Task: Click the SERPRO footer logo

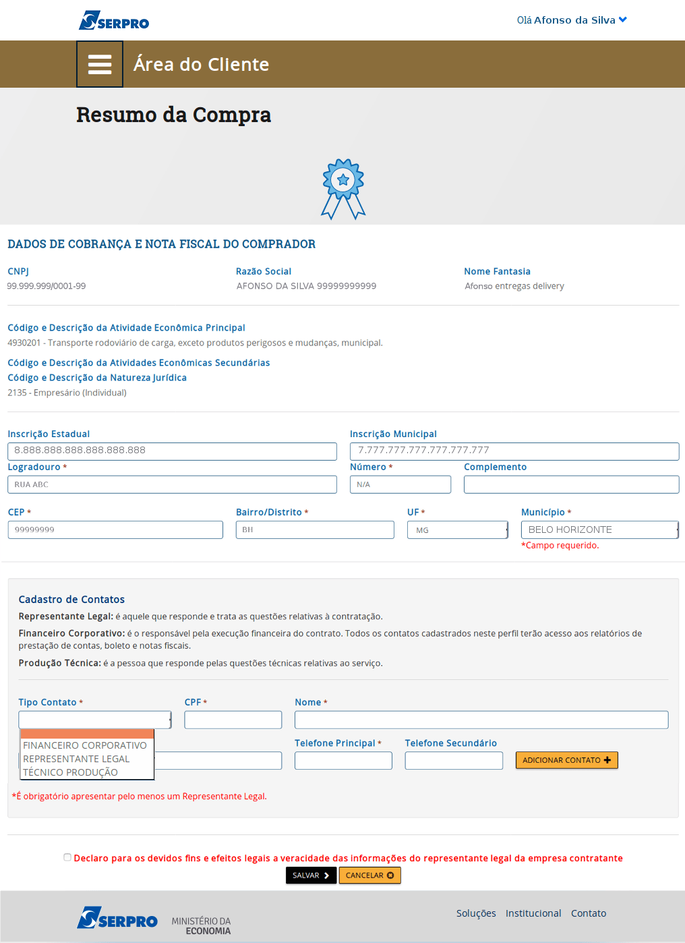Action: tap(117, 919)
